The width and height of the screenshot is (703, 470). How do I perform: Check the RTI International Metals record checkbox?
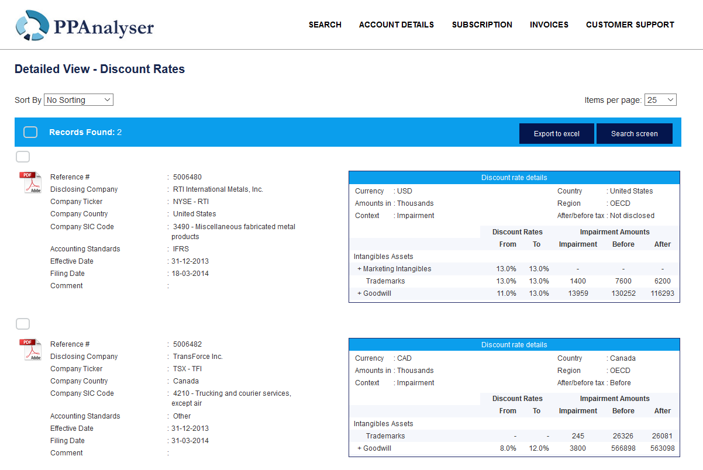pyautogui.click(x=23, y=157)
